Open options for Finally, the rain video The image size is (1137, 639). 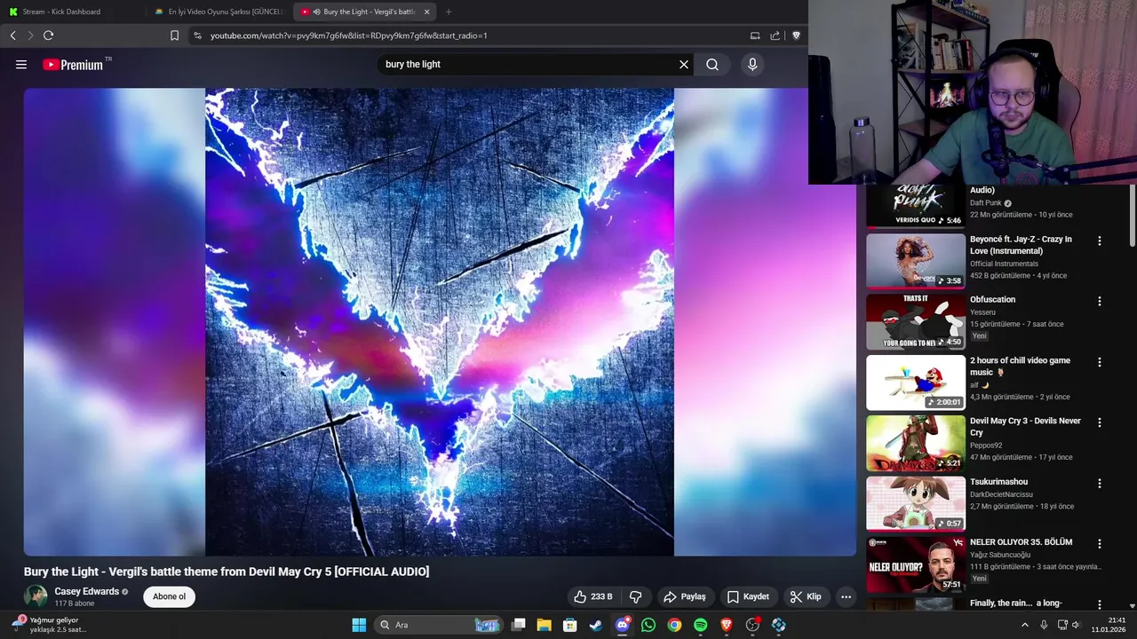click(1099, 604)
